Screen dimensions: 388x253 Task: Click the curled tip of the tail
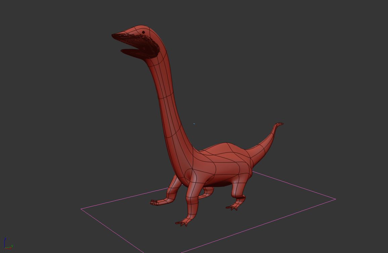point(279,124)
